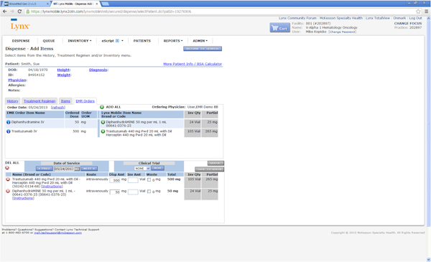Viewport: 431px width, 262px height.
Task: Click the Return to Search button
Action: pyautogui.click(x=203, y=49)
